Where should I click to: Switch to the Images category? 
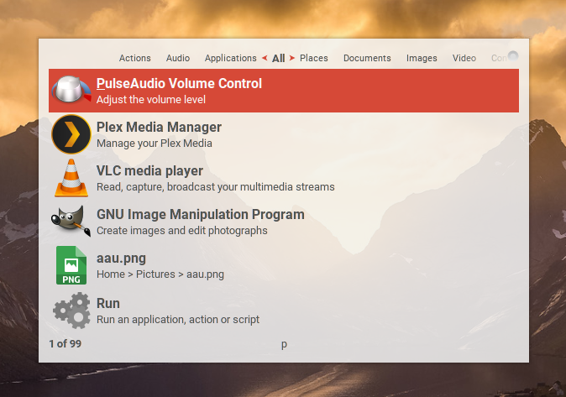coord(422,58)
